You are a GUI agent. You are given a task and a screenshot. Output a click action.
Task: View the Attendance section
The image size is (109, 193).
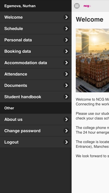[x=36, y=74]
